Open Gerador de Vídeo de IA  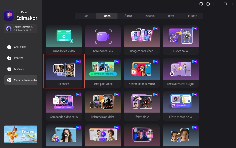pos(64,106)
